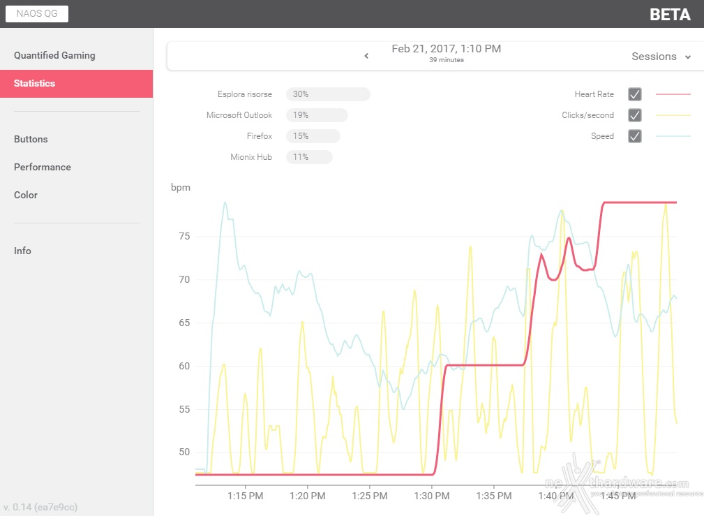This screenshot has width=704, height=516.
Task: Uncheck the Speed checkbox
Action: [x=634, y=135]
